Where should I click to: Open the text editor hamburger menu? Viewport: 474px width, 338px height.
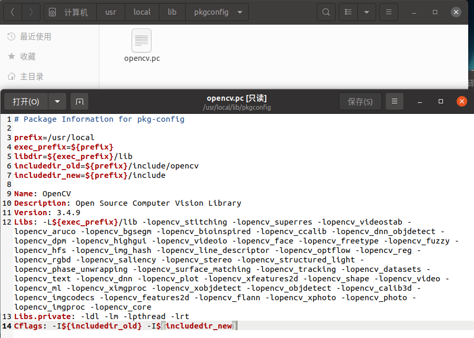[x=395, y=102]
